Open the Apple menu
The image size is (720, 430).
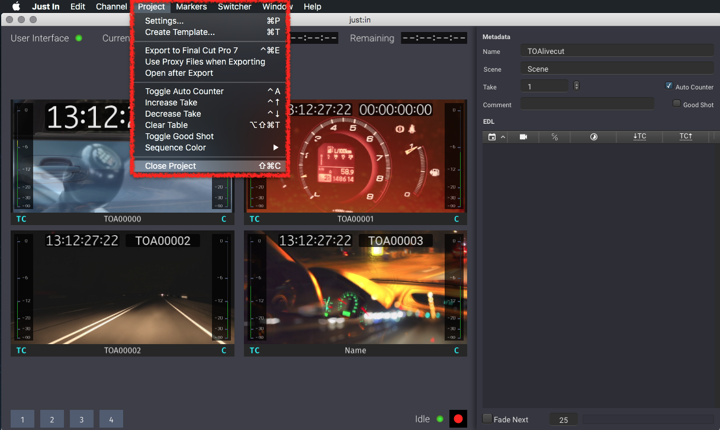pyautogui.click(x=16, y=7)
